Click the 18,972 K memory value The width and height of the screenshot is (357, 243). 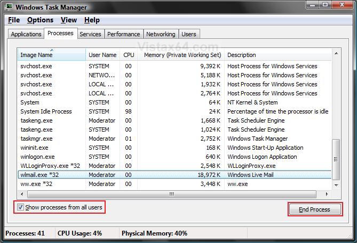(x=209, y=175)
